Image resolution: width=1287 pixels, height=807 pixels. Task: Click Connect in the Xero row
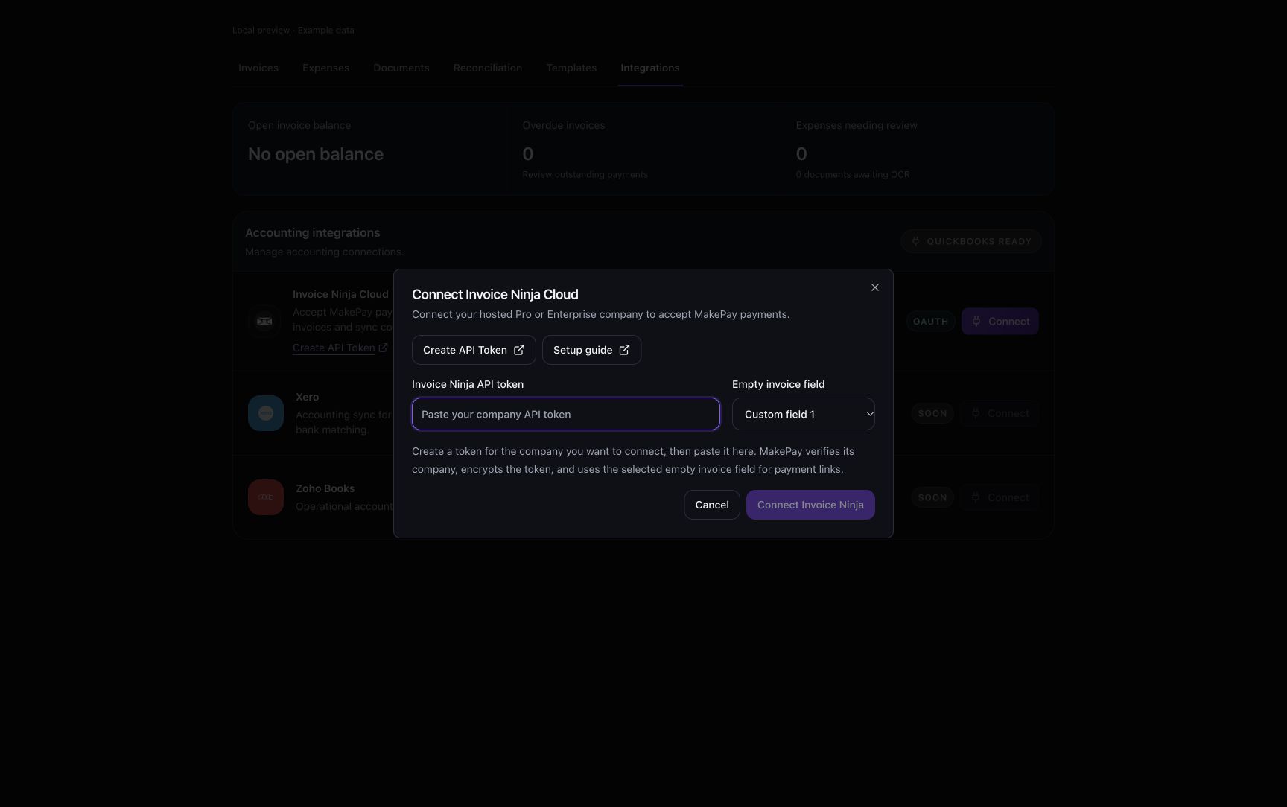[1000, 413]
